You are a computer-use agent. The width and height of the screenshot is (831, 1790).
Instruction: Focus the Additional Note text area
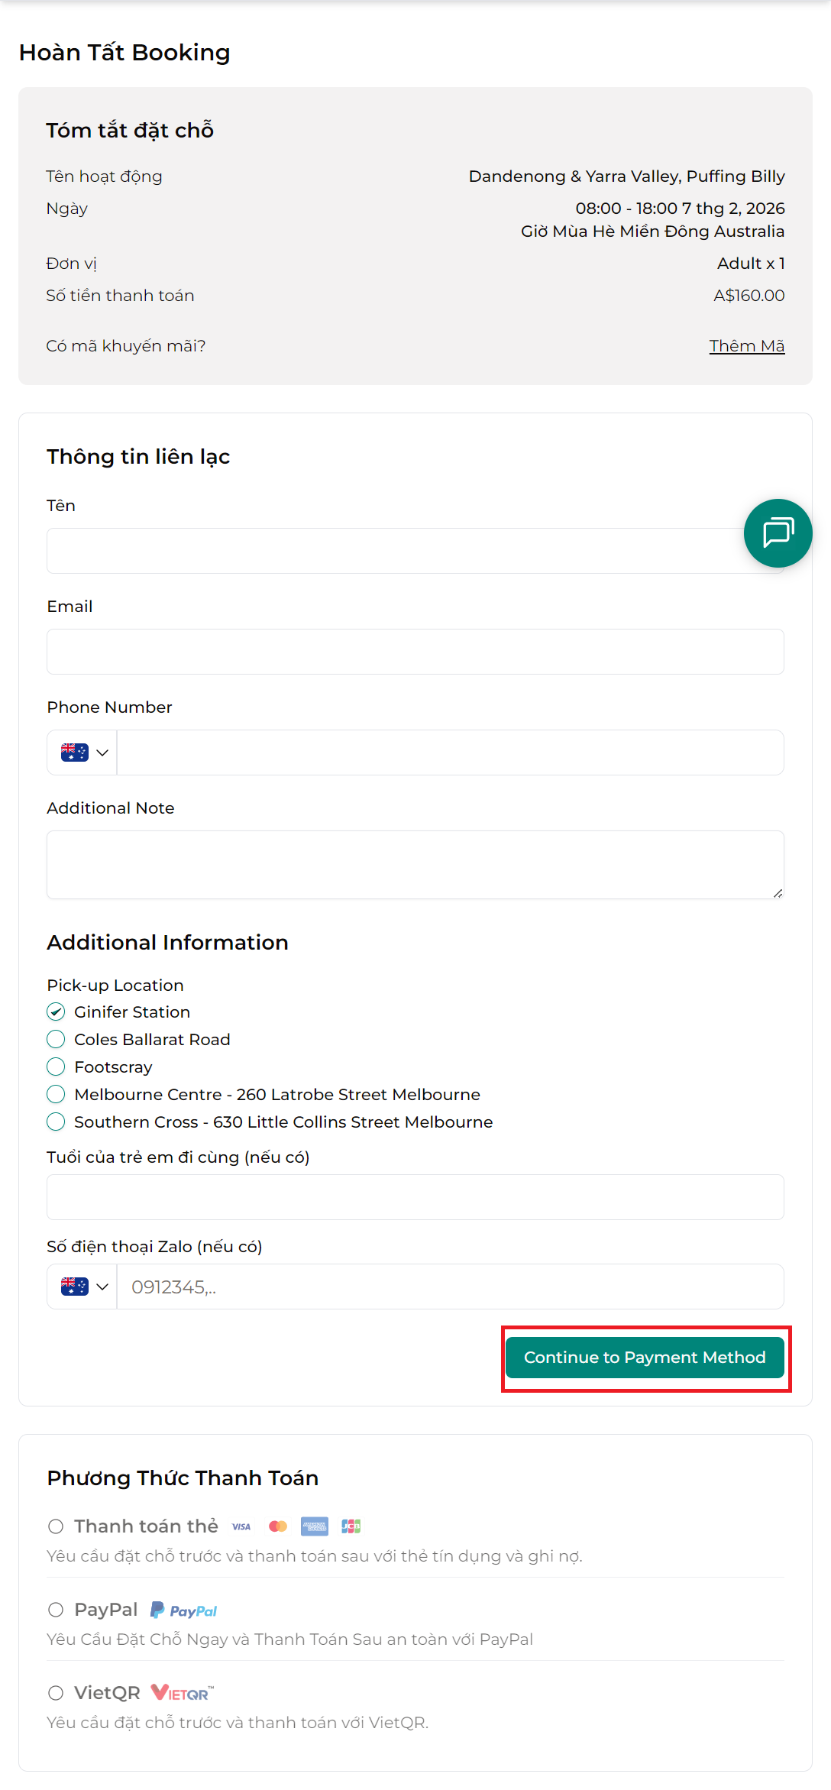tap(415, 865)
